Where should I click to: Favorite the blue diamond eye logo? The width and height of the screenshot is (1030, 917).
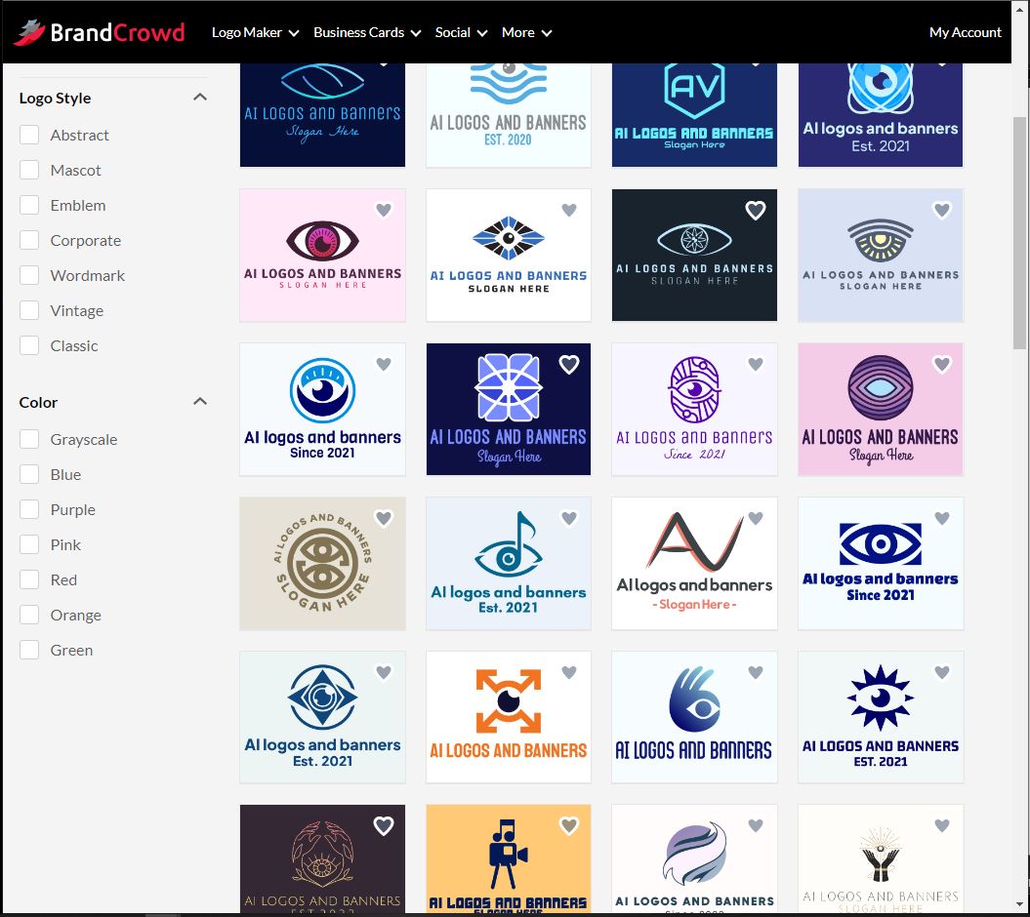(x=569, y=210)
